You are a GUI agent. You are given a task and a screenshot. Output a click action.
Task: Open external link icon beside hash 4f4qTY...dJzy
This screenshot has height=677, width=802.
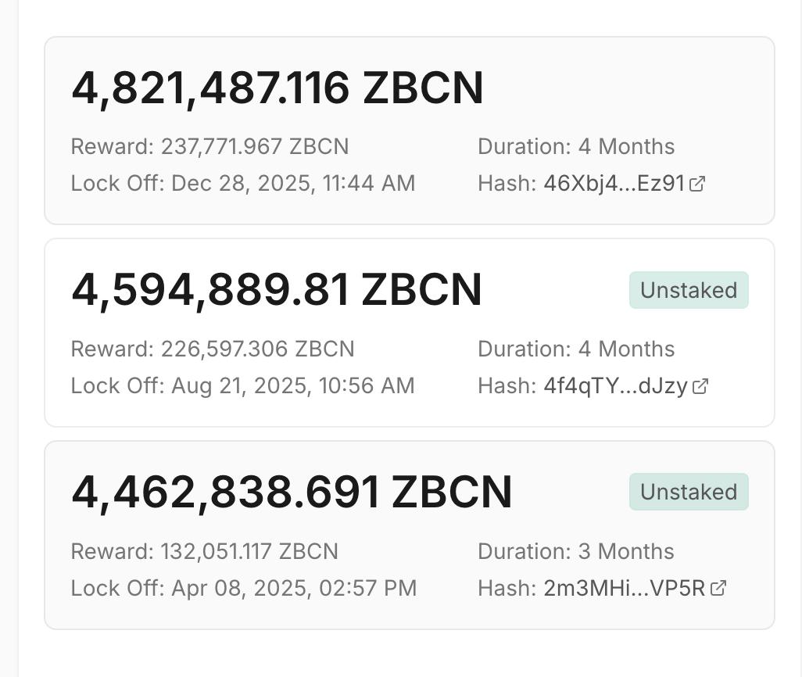tap(700, 386)
